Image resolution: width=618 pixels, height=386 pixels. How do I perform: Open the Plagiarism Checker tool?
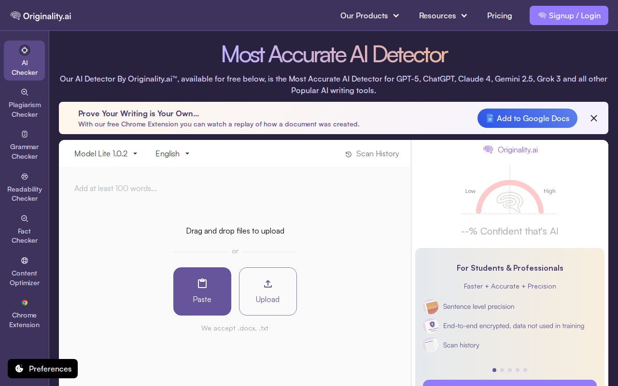coord(24,103)
